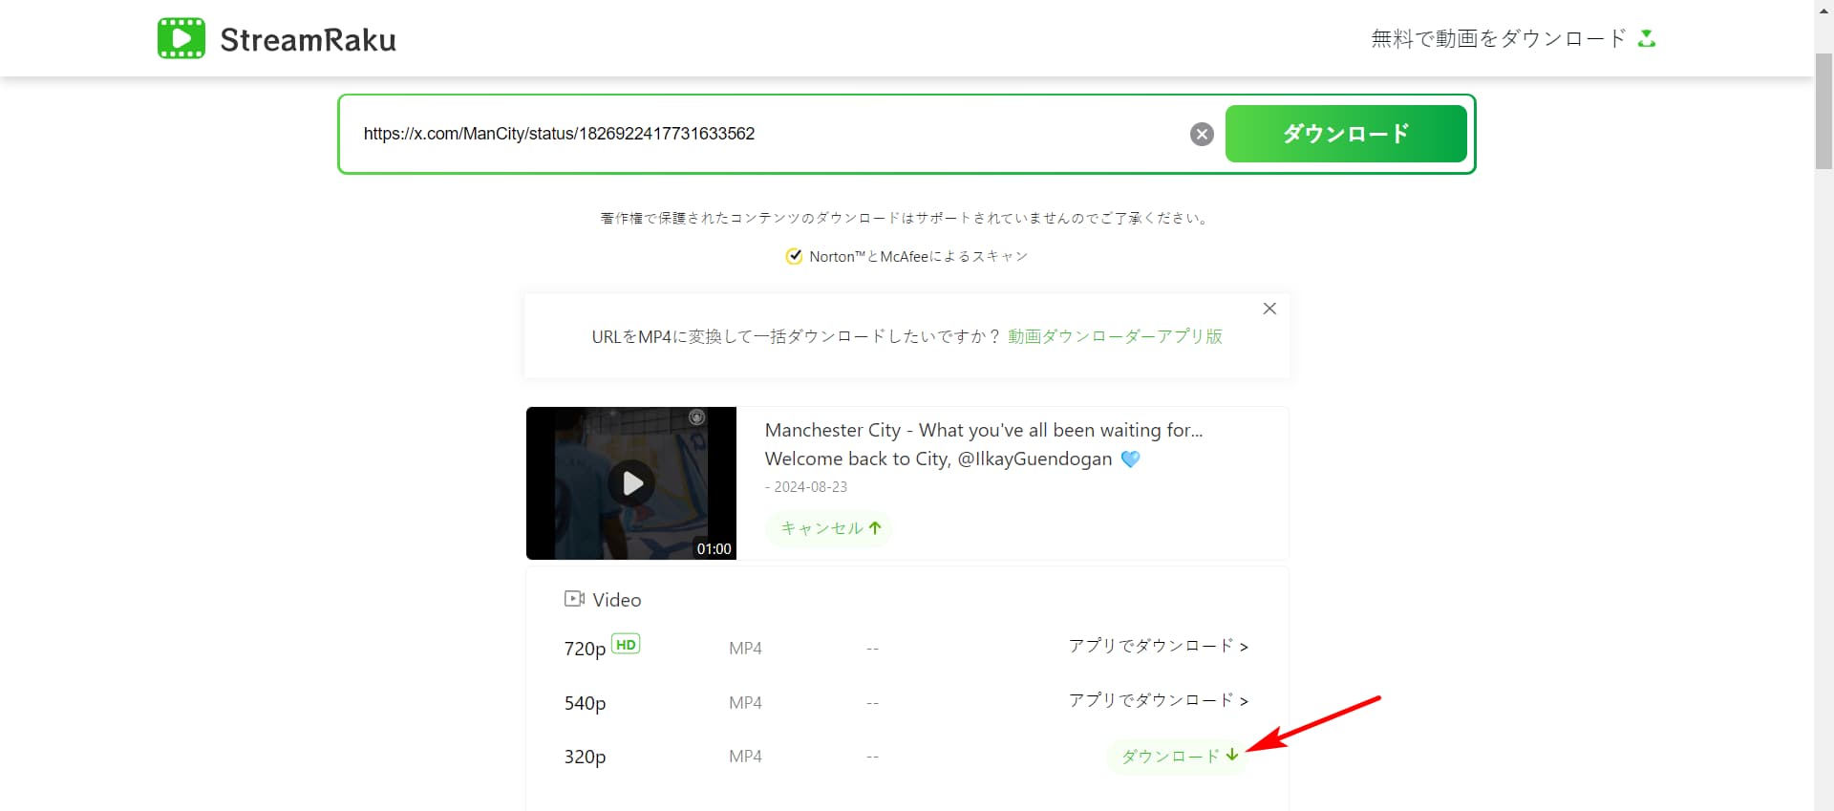Click into the video URL input field
This screenshot has width=1834, height=811.
pyautogui.click(x=764, y=134)
